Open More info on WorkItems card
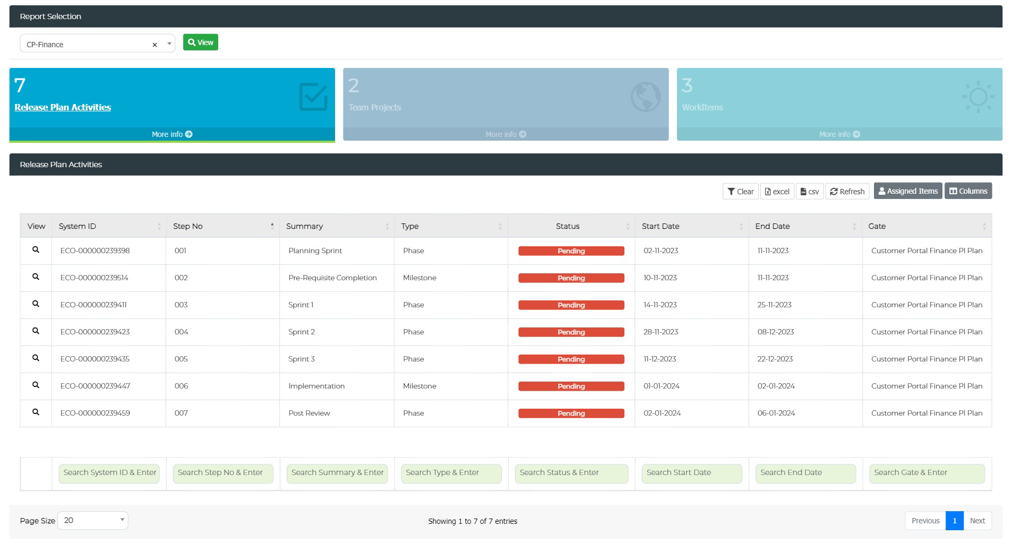This screenshot has height=552, width=1012. tap(839, 134)
